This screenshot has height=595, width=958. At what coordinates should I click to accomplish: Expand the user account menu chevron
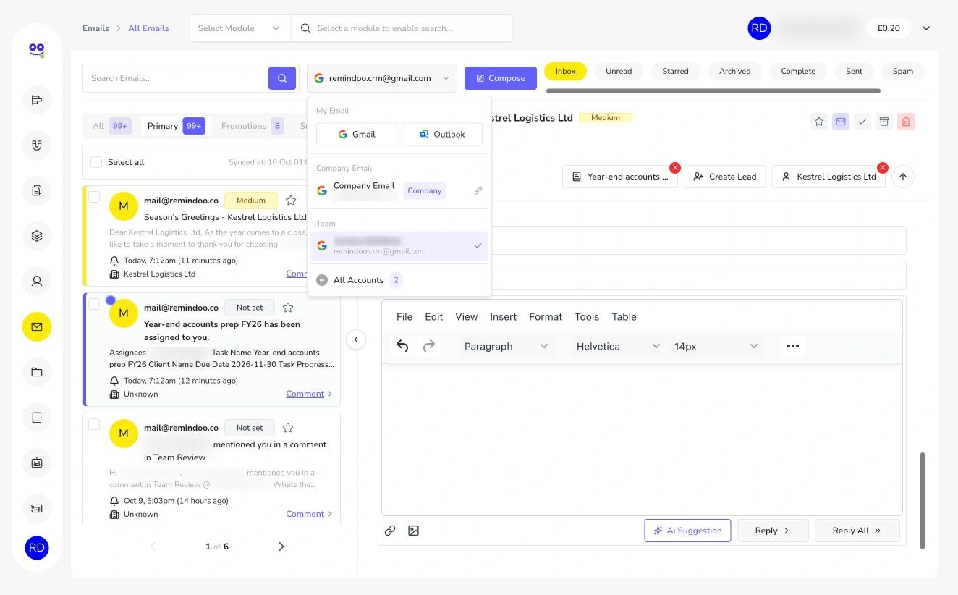coord(926,28)
